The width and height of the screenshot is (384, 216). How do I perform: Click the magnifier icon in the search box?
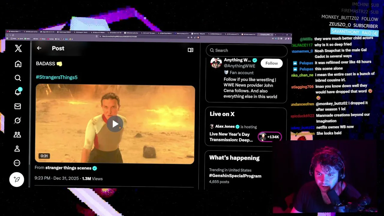212,50
